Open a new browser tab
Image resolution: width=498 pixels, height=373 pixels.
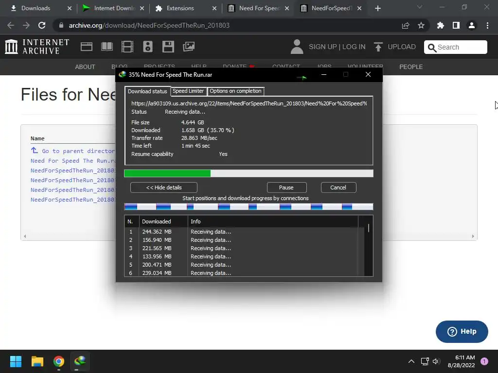pyautogui.click(x=377, y=8)
